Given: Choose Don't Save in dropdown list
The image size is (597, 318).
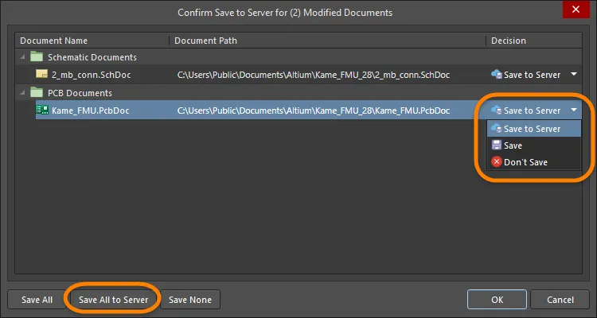Looking at the screenshot, I should click(534, 162).
